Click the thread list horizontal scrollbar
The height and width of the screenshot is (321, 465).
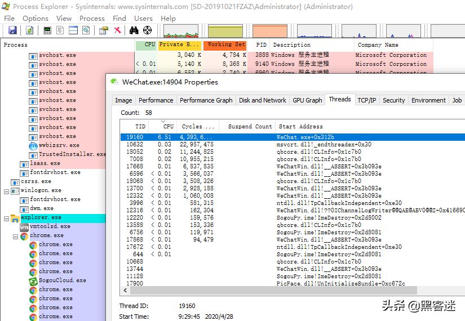271,290
